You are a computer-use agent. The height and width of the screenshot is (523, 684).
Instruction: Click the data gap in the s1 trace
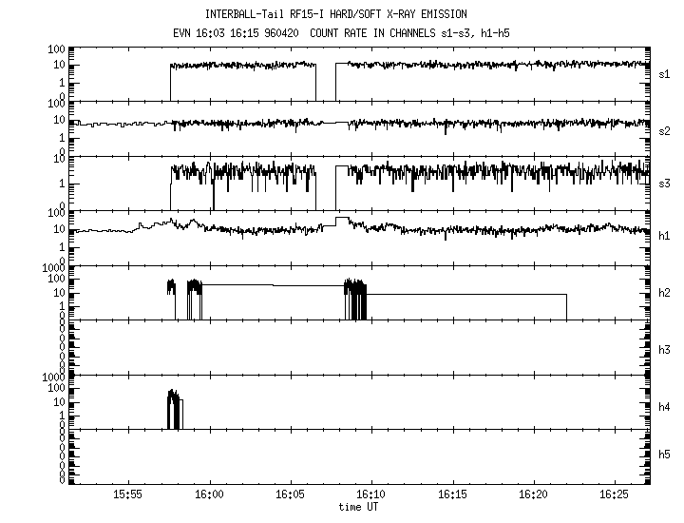[x=326, y=82]
